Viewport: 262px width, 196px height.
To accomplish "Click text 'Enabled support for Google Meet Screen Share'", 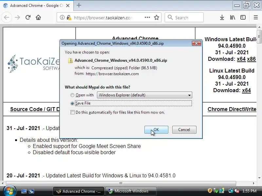I will [87, 146].
